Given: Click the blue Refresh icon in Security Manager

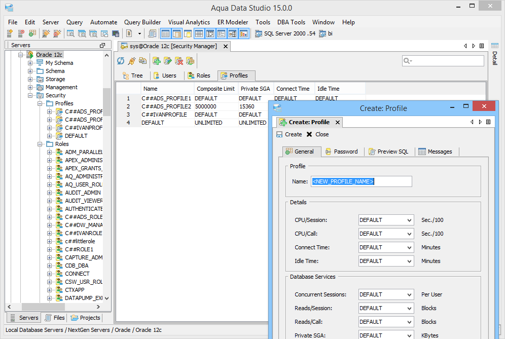Looking at the screenshot, I should tap(121, 61).
